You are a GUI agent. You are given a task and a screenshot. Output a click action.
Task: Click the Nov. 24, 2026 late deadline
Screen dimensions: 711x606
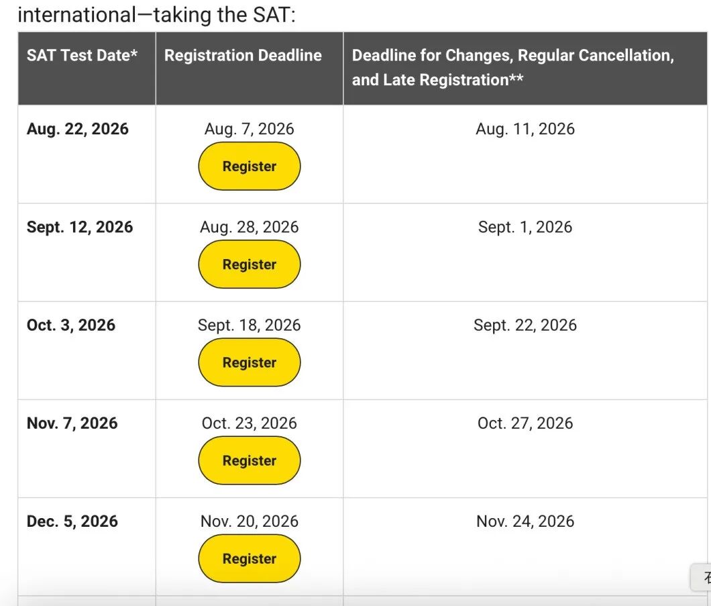click(x=525, y=521)
